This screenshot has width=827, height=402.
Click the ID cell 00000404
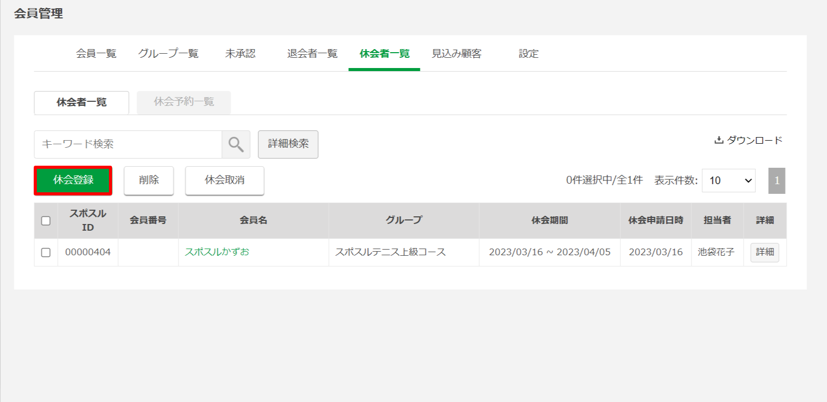coord(88,252)
